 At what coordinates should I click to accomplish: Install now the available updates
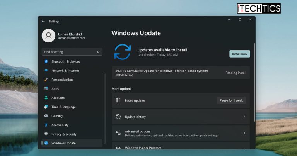point(239,54)
